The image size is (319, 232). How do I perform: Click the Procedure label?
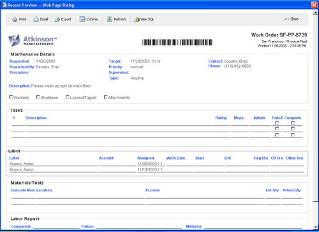pyautogui.click(x=19, y=72)
